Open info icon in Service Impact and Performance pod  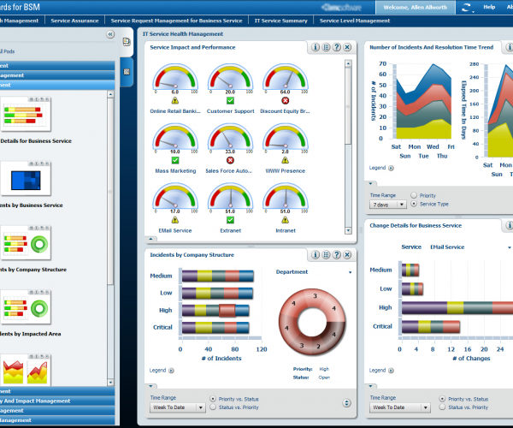(315, 47)
